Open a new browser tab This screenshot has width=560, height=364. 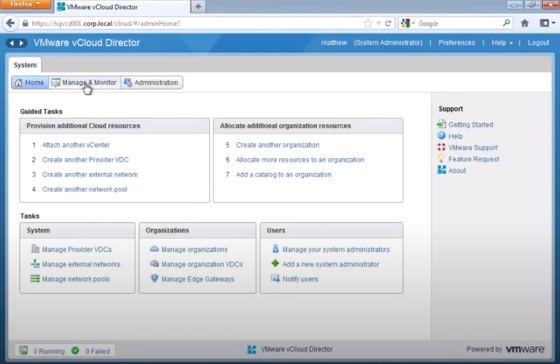198,7
